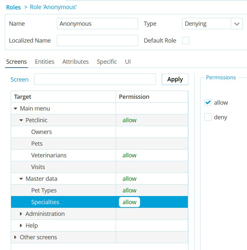The width and height of the screenshot is (247, 250).
Task: Collapse the Main menu tree node
Action: (15, 109)
